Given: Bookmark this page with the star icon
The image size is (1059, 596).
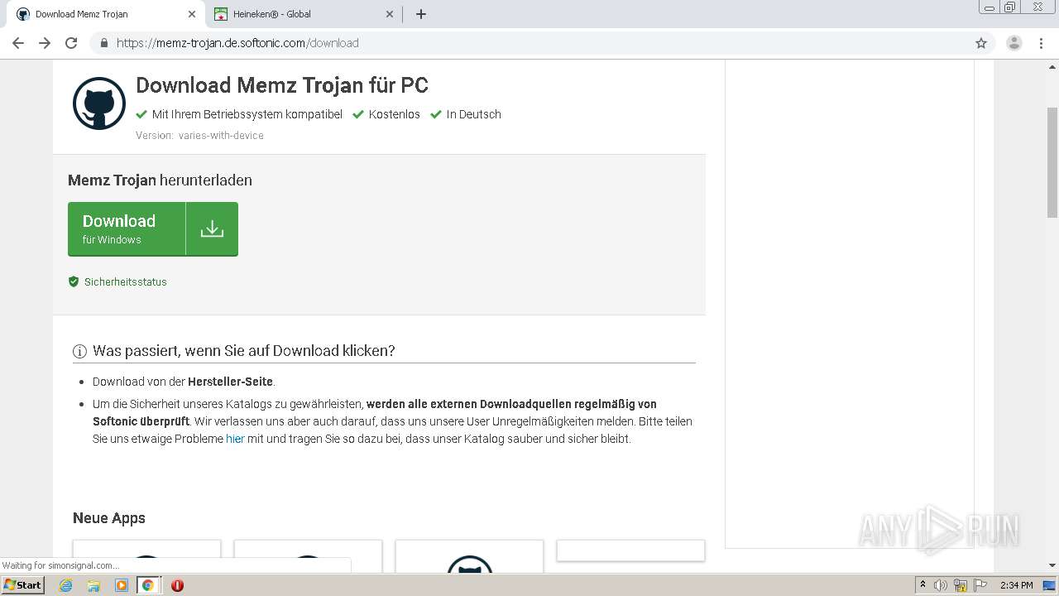Looking at the screenshot, I should point(981,43).
